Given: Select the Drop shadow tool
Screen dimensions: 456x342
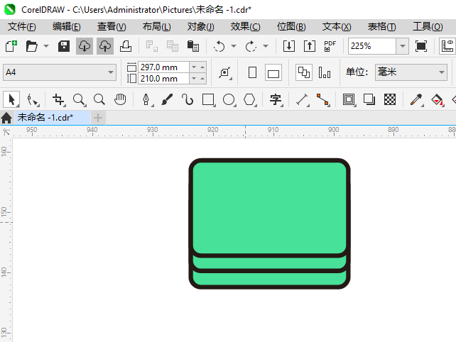Looking at the screenshot, I should click(369, 99).
